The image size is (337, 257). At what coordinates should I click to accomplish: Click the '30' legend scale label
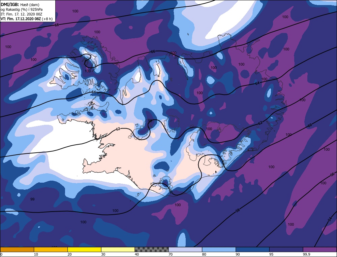103,254
